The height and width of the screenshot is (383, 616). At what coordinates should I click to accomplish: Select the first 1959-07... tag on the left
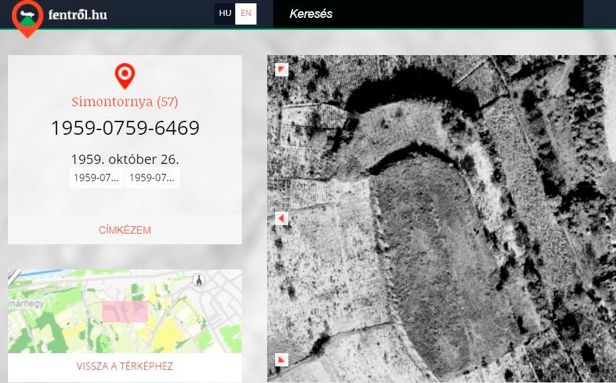[96, 178]
